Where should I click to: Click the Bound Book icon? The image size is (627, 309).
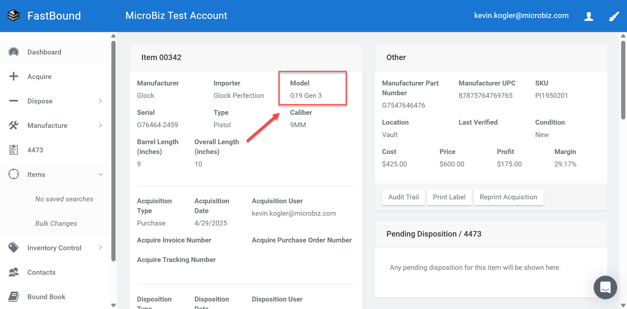click(x=14, y=297)
